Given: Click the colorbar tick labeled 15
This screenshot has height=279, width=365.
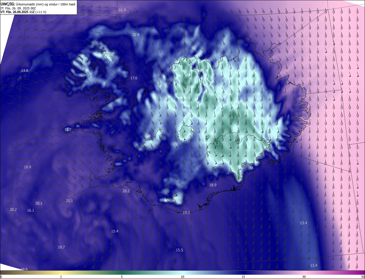Looking at the screenshot, I should point(243,277).
